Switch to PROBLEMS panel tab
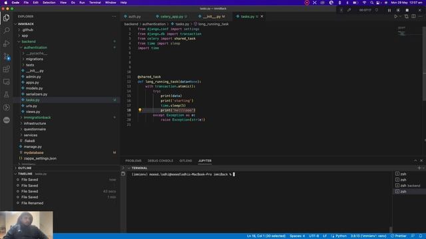 pyautogui.click(x=133, y=161)
